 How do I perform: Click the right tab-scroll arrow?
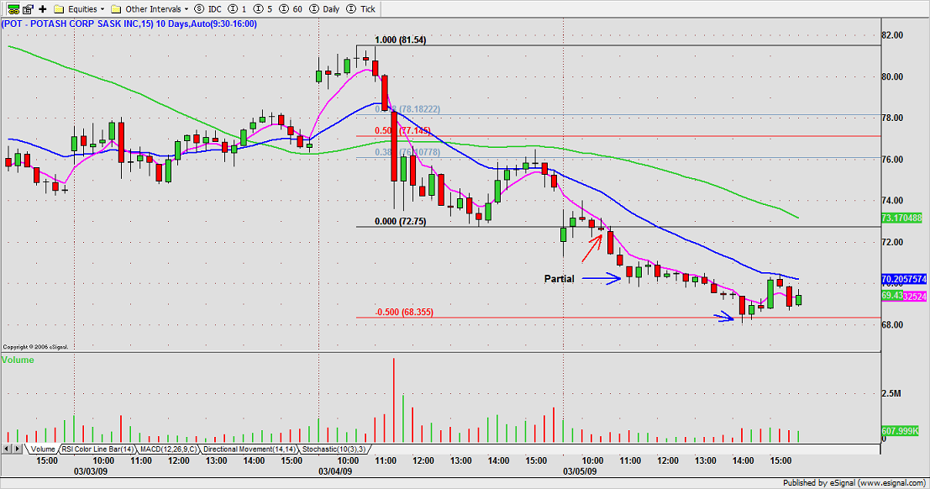[17, 450]
